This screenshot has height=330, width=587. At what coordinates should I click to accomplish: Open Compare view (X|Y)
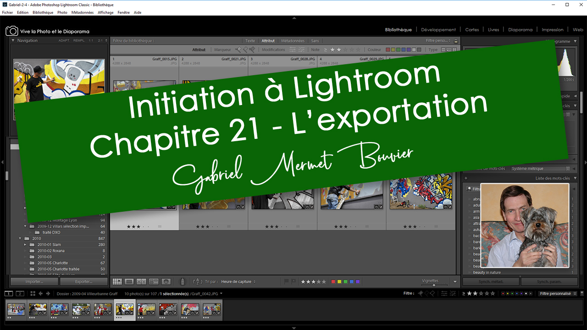point(141,281)
